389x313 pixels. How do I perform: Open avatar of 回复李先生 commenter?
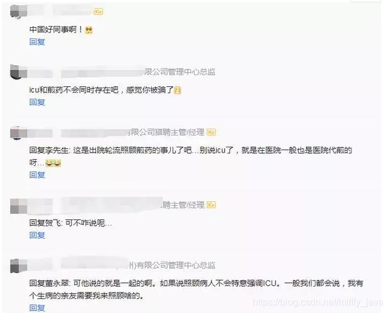point(18,133)
